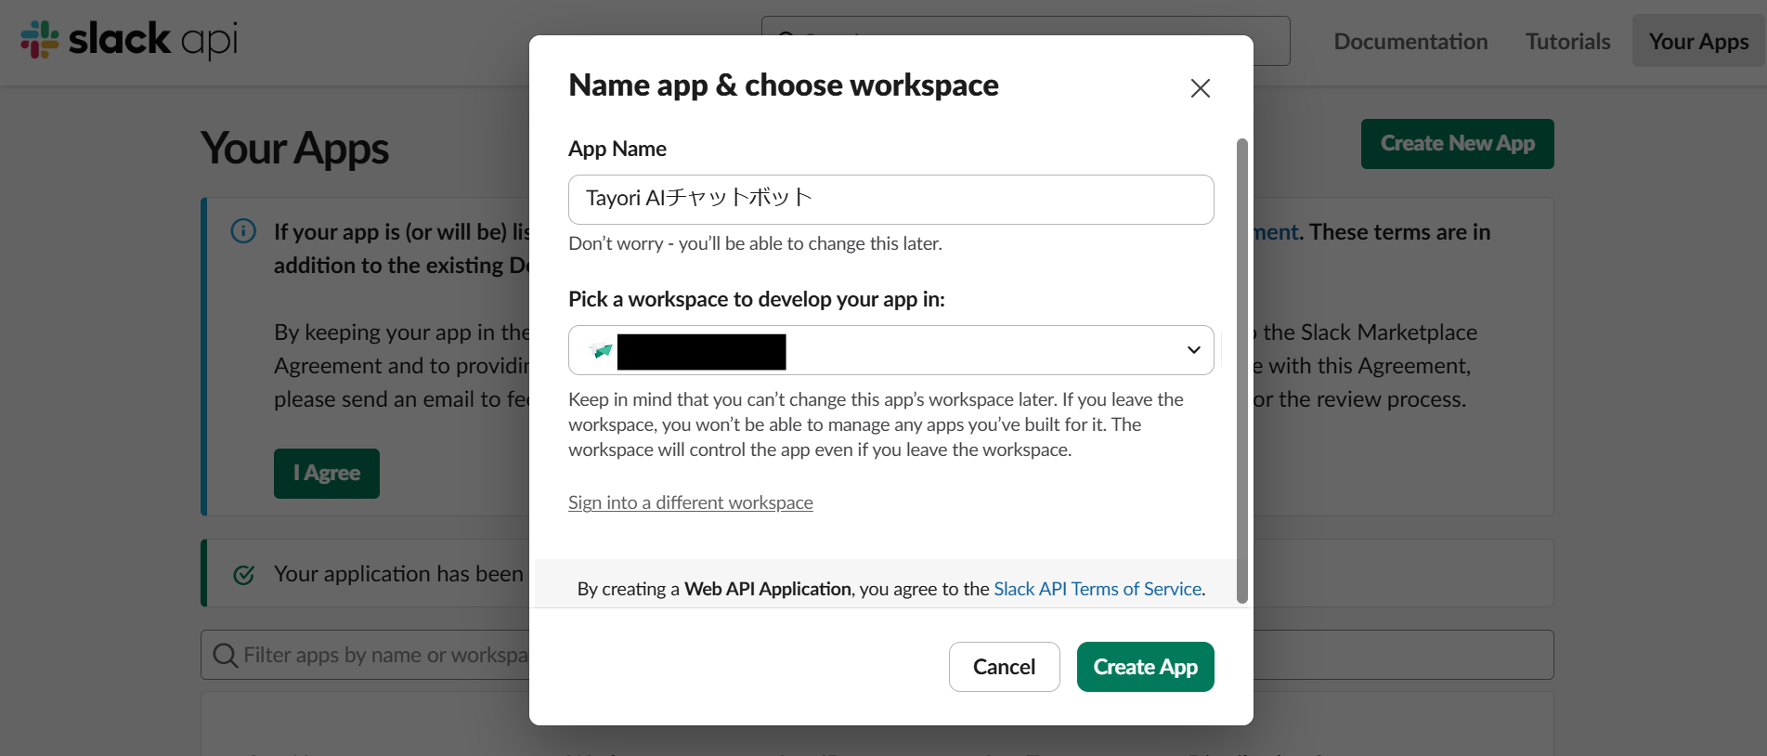Open the Documentation menu item
Viewport: 1767px width, 756px height.
coord(1410,42)
